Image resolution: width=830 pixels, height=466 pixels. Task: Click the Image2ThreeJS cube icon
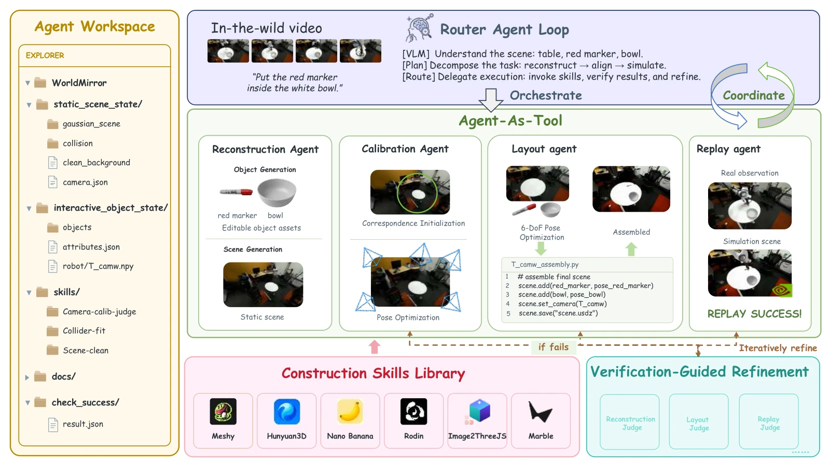[477, 412]
